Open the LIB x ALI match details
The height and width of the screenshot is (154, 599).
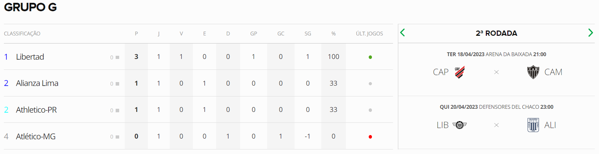click(496, 122)
